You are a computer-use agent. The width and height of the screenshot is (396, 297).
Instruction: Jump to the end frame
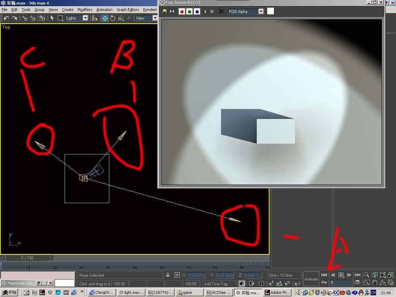pos(357,275)
